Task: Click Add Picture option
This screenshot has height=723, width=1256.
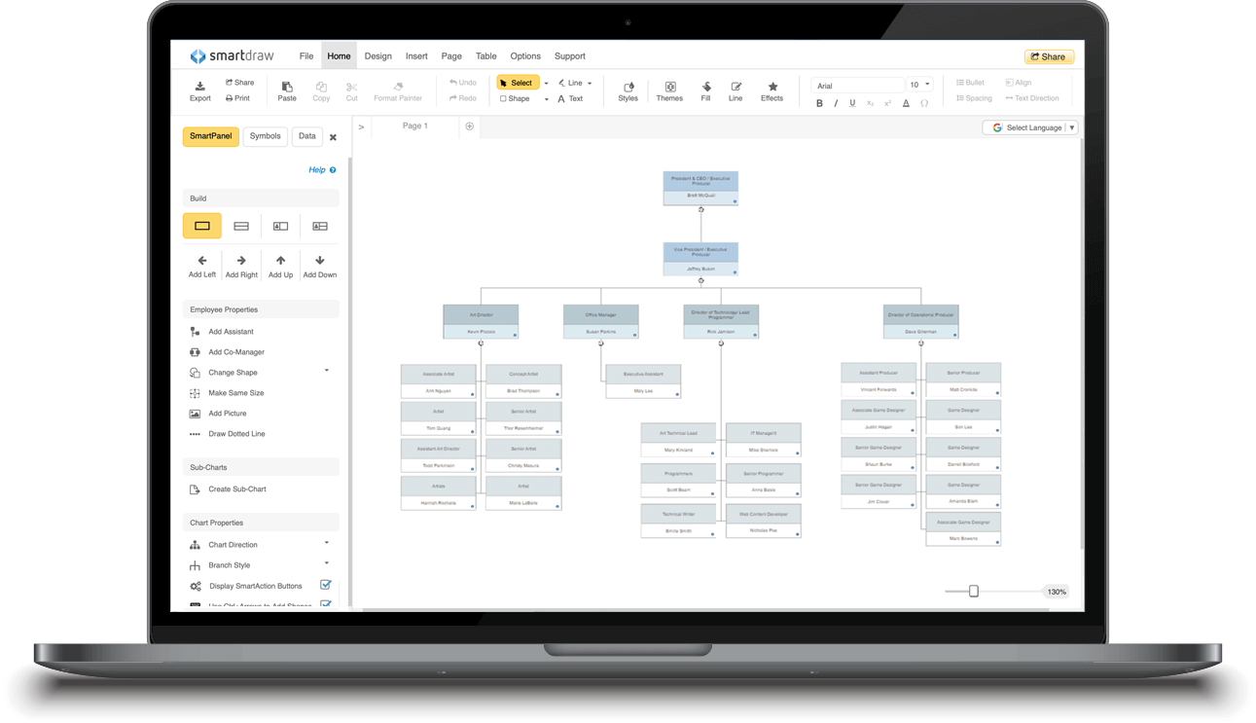Action: tap(227, 414)
